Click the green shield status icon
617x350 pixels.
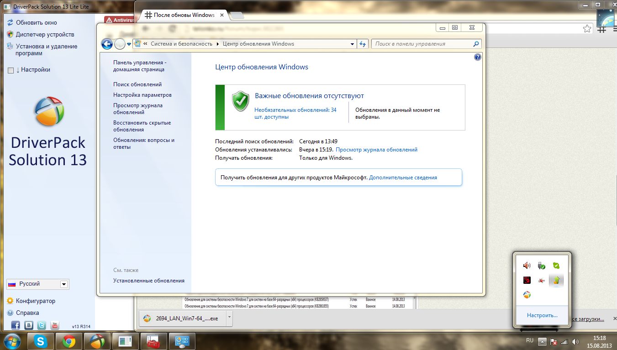click(240, 101)
